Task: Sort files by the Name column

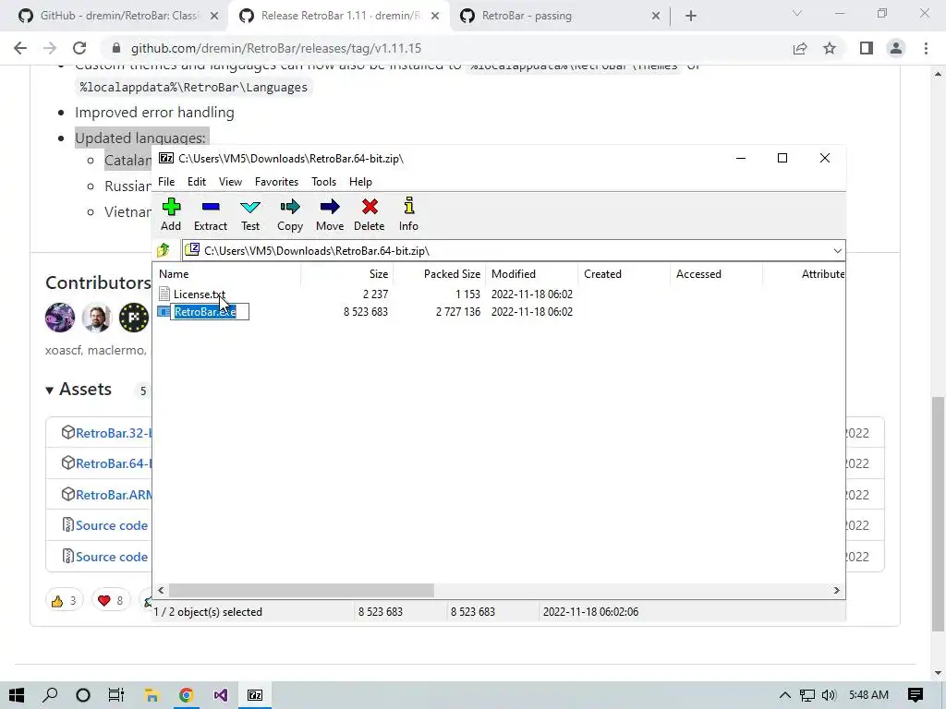Action: tap(226, 273)
